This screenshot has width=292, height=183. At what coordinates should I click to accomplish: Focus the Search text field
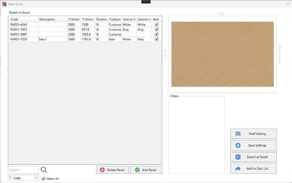coord(23,170)
